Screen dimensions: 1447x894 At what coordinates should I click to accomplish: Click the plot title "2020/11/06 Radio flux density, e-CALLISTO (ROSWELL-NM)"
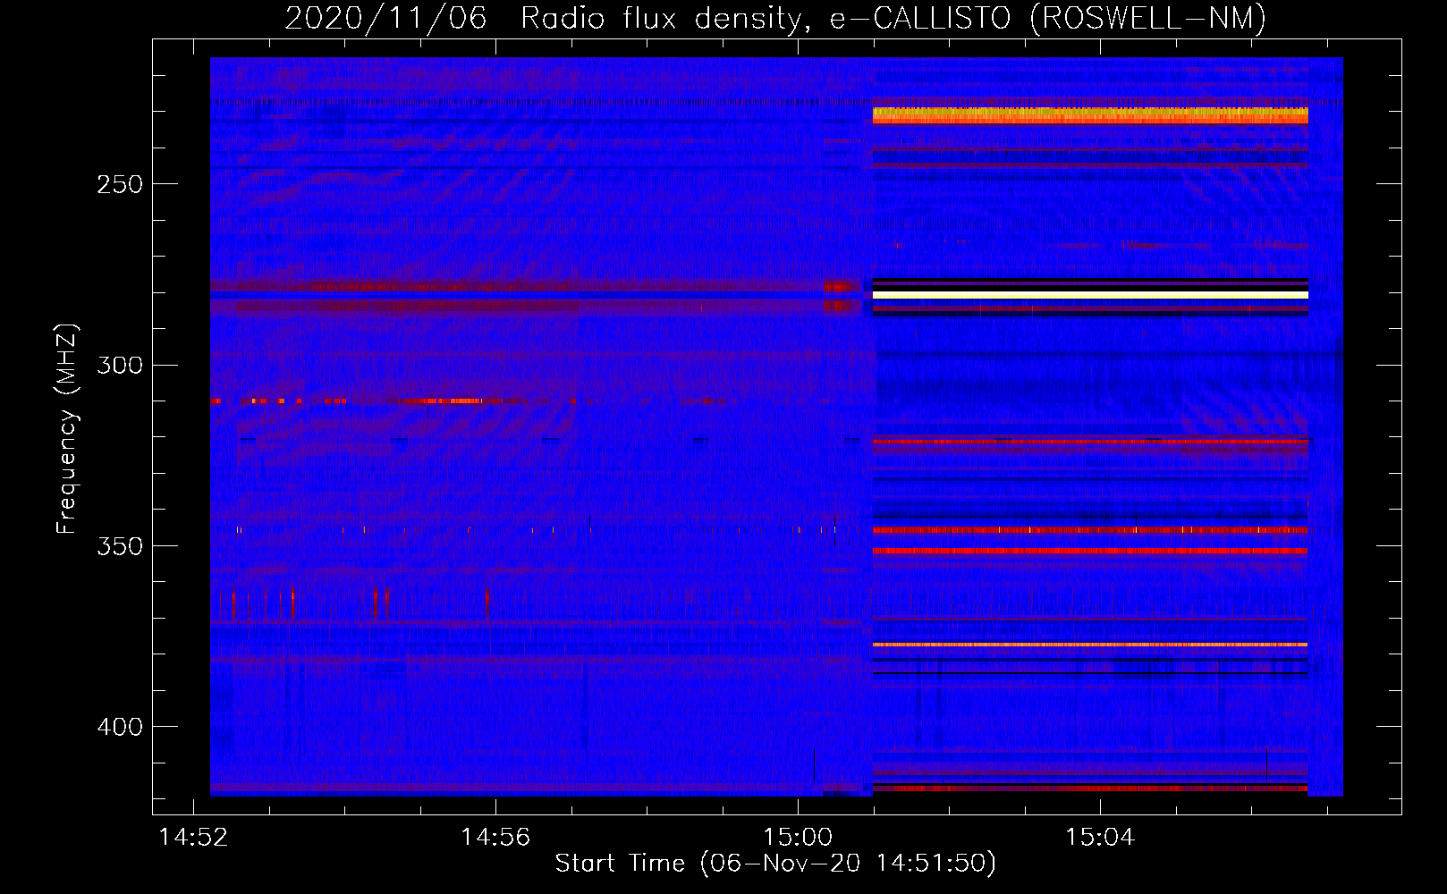click(x=775, y=18)
